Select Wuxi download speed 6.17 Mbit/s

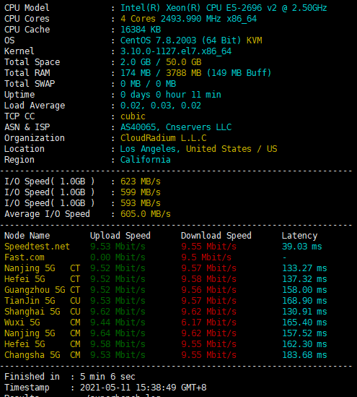pos(208,323)
